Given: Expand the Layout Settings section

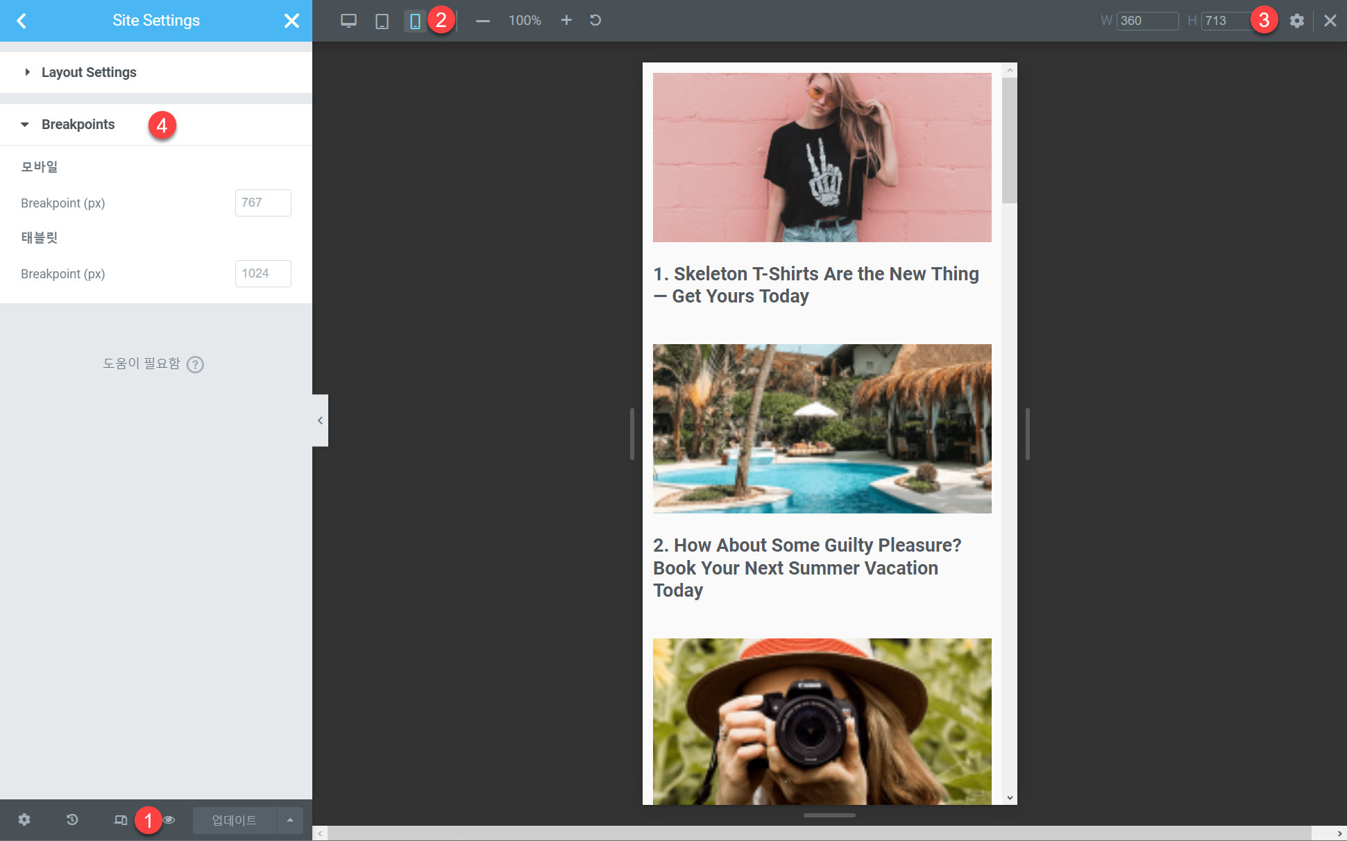Looking at the screenshot, I should pyautogui.click(x=89, y=72).
